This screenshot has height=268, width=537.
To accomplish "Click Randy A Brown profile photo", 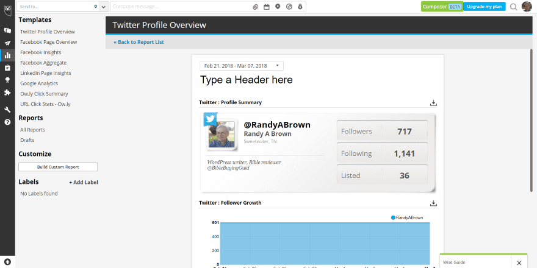I will click(x=222, y=135).
